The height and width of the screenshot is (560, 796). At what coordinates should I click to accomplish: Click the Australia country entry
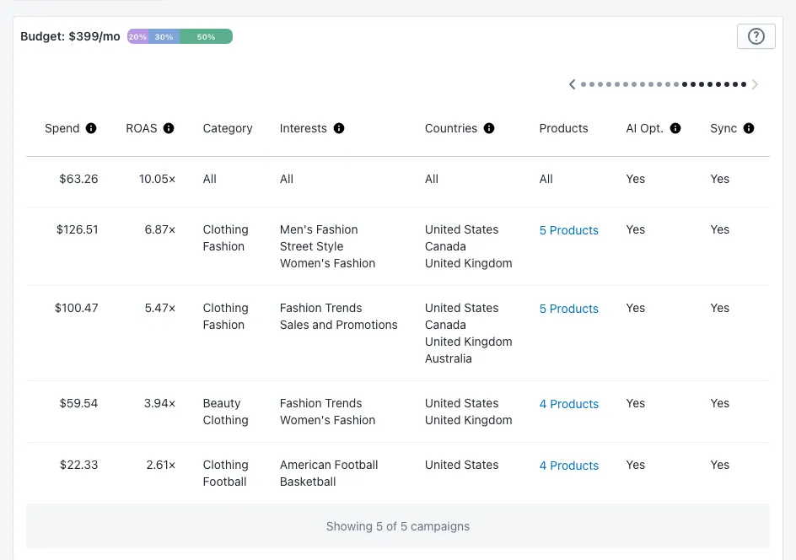coord(449,358)
